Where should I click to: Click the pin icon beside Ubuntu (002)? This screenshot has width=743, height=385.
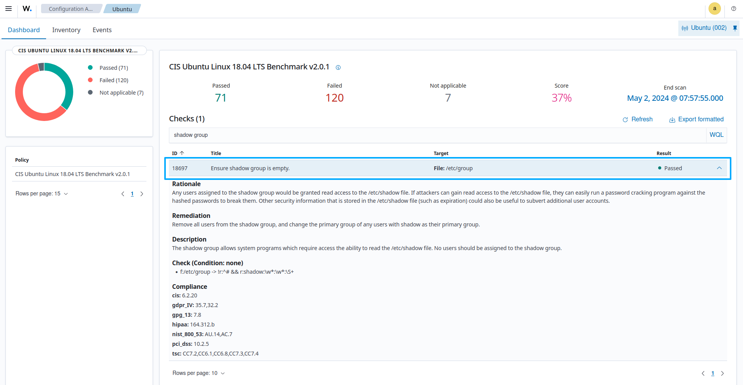click(x=735, y=28)
